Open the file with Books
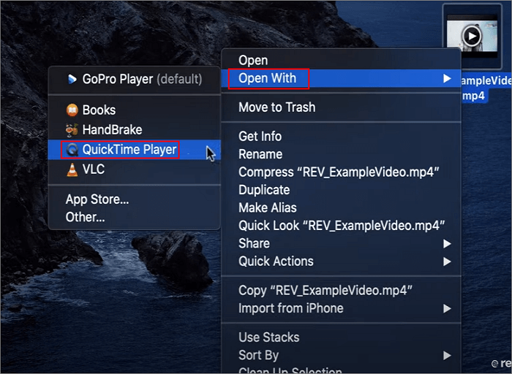The width and height of the screenshot is (512, 374). [x=135, y=110]
